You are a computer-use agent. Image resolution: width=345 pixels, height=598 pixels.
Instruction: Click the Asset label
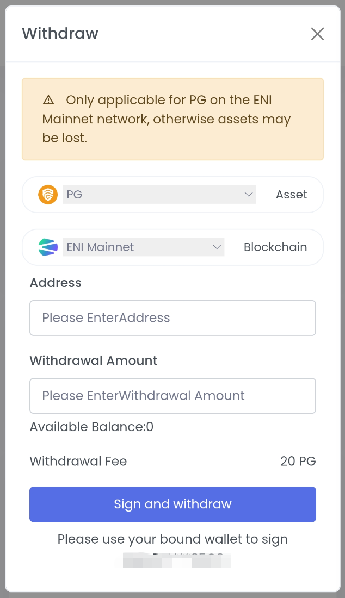point(291,195)
